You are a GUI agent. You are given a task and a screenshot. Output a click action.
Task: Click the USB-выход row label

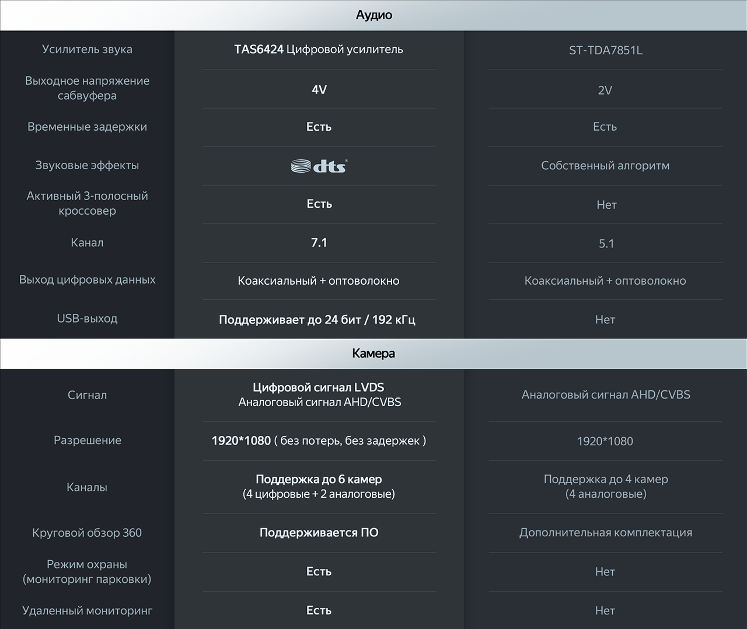pos(87,319)
